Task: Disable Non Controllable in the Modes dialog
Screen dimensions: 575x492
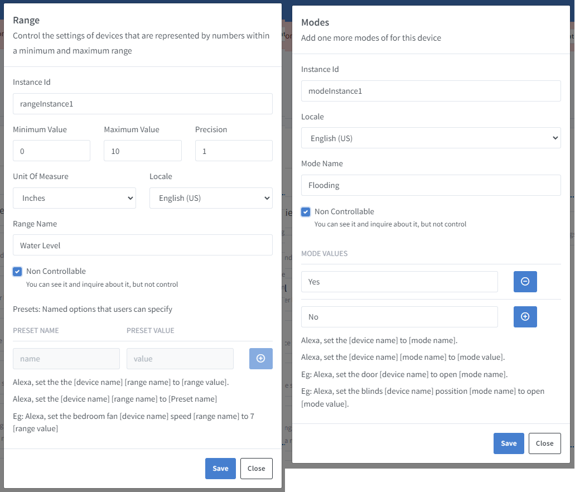Action: click(x=305, y=211)
